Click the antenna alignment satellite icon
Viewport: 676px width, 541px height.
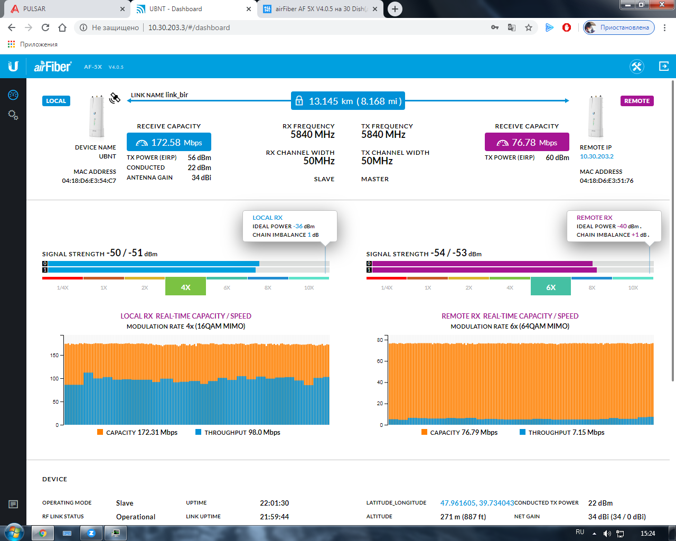(x=115, y=98)
